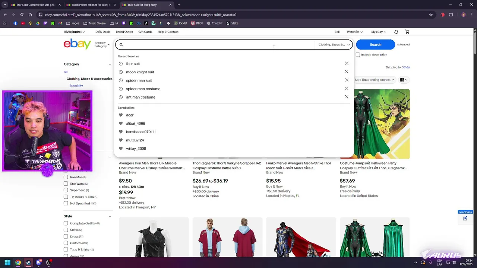This screenshot has width=477, height=268.
Task: Check the Not Specified filter
Action: [66, 203]
